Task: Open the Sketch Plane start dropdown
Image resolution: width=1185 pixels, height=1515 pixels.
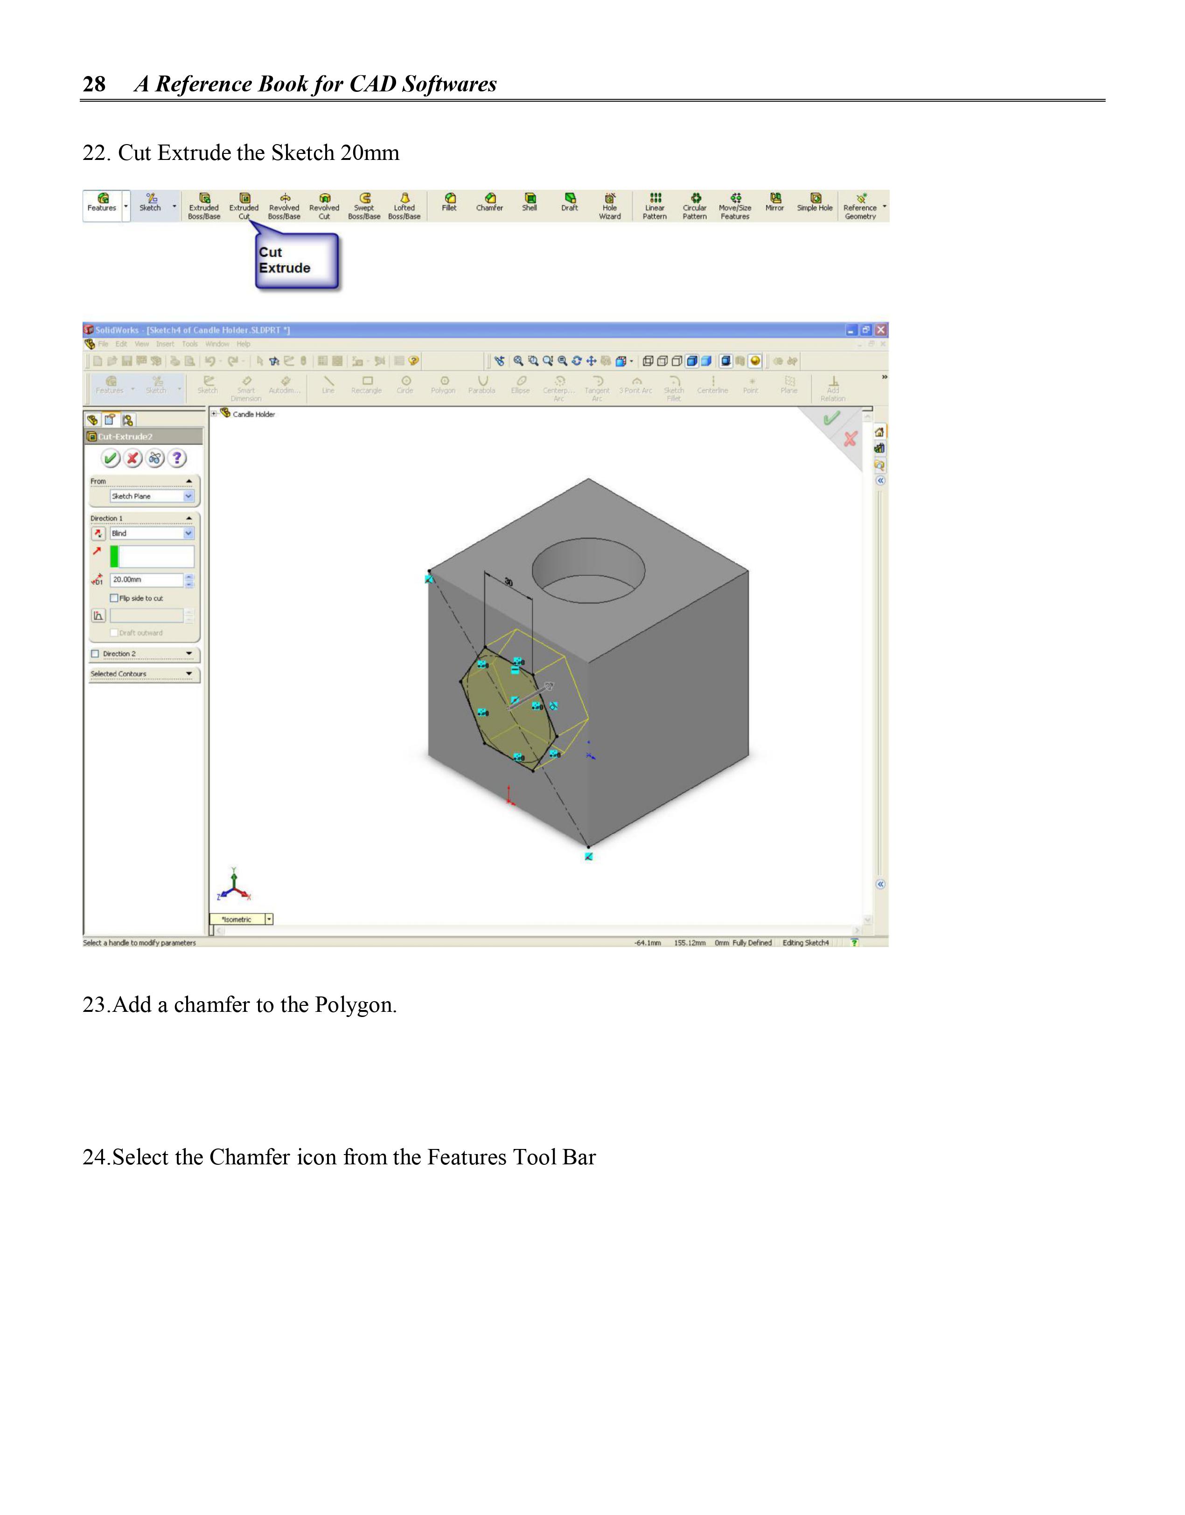Action: [188, 497]
